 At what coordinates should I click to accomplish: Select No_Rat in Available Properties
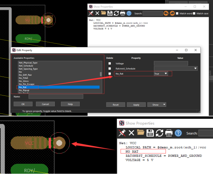click(x=59, y=87)
